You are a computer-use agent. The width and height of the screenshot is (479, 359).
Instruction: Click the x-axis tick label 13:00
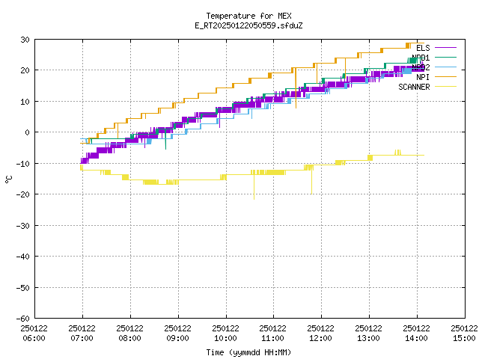point(368,338)
